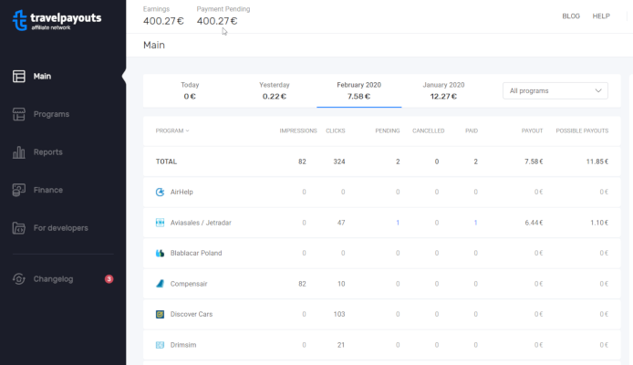Click total payout 7.58€ in table
Screen dimensions: 633x365
[534, 162]
